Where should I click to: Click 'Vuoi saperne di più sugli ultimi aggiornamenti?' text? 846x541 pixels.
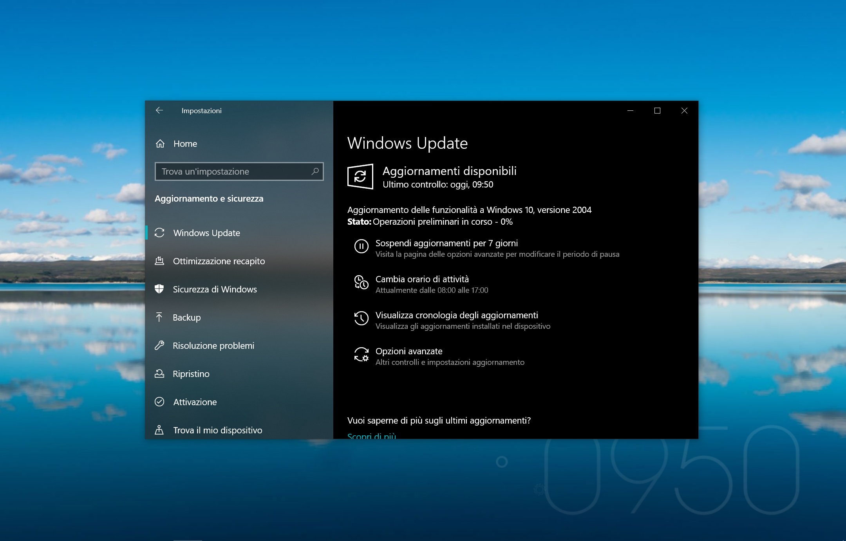coord(439,420)
